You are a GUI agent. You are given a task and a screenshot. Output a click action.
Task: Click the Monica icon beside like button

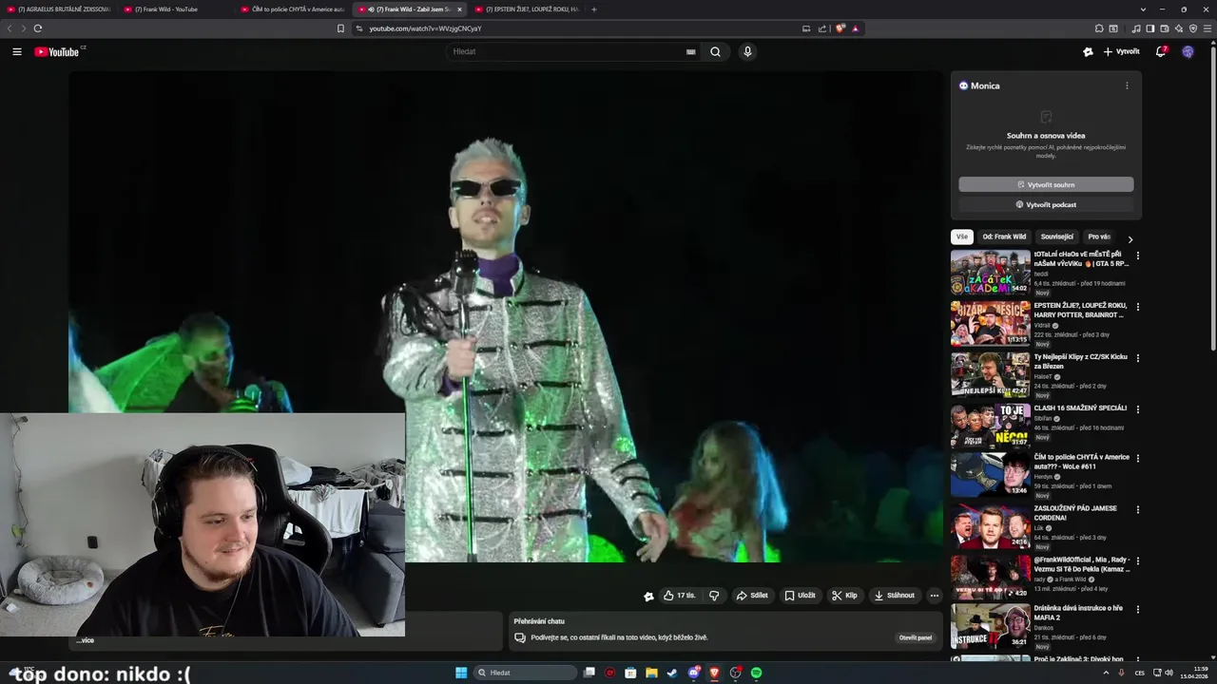point(648,597)
